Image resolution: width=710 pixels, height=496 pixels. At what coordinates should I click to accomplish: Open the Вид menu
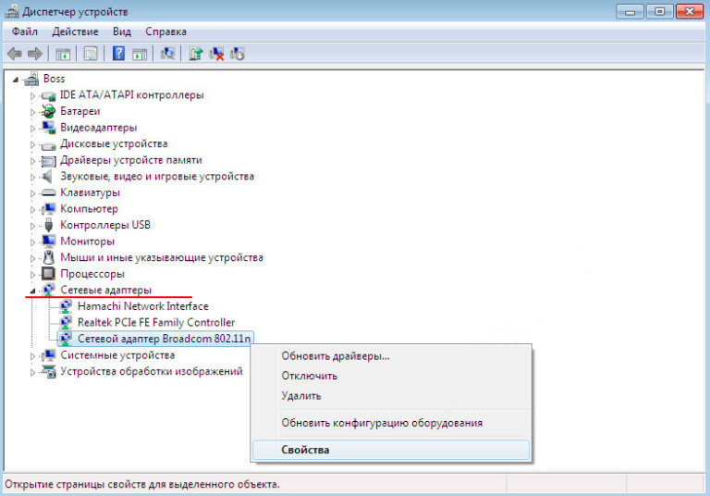click(x=122, y=31)
